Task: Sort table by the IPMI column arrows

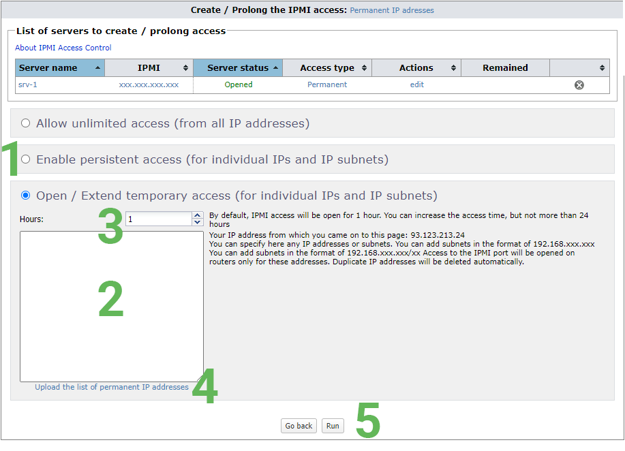Action: [185, 68]
